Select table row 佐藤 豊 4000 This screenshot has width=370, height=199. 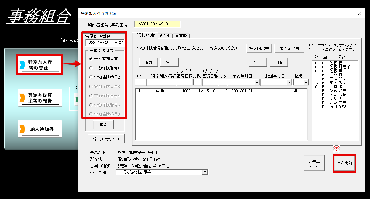pos(221,91)
